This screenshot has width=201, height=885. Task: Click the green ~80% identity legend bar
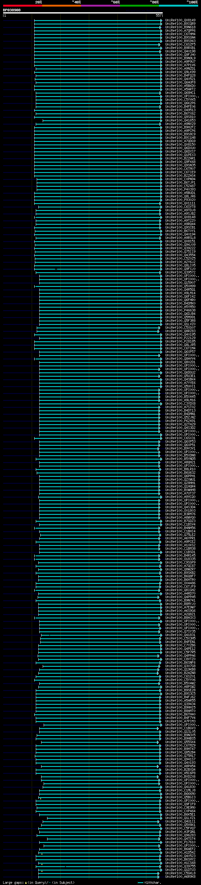coord(139,6)
